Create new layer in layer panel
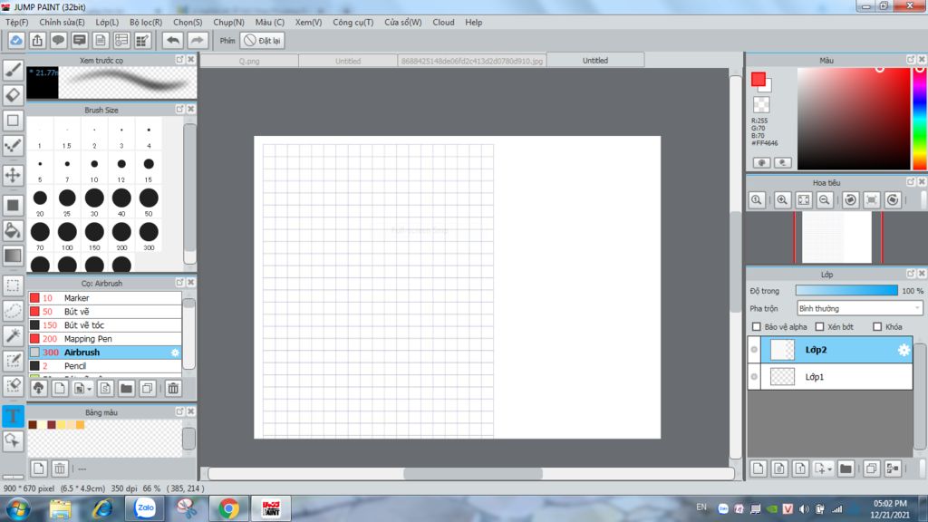The height and width of the screenshot is (522, 928). (x=759, y=469)
